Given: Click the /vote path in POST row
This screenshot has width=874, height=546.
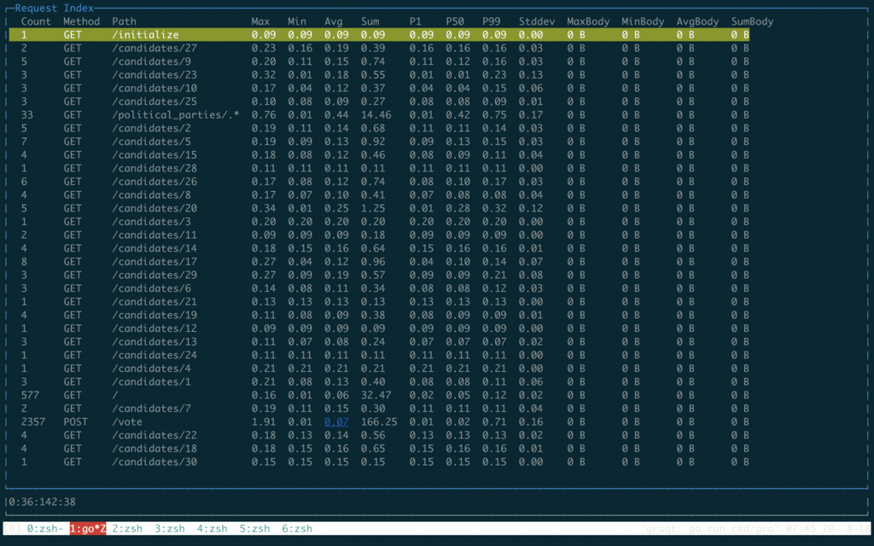Looking at the screenshot, I should [x=127, y=422].
